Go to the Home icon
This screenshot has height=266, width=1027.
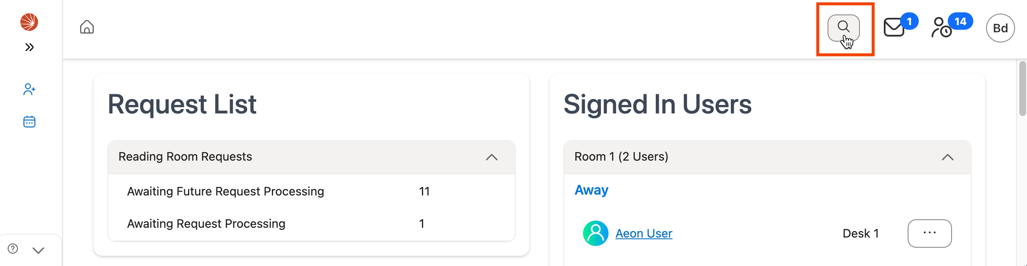(87, 27)
